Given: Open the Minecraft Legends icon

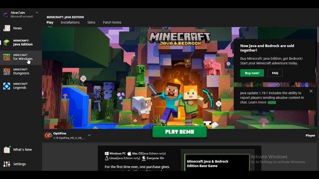Looking at the screenshot, I should 6,86.
